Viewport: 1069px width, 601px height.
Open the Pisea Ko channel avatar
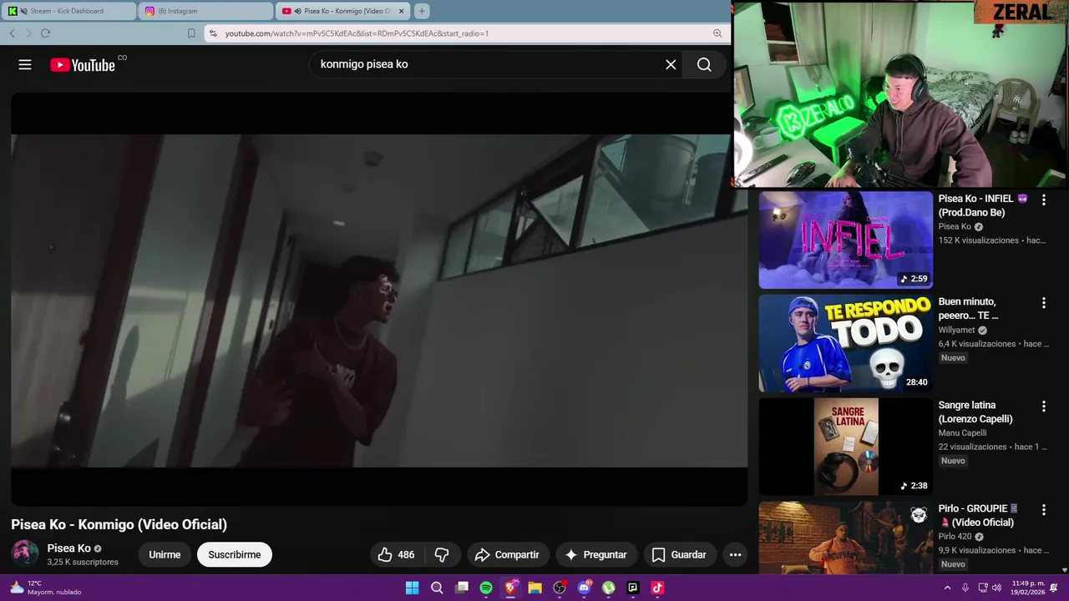click(25, 553)
